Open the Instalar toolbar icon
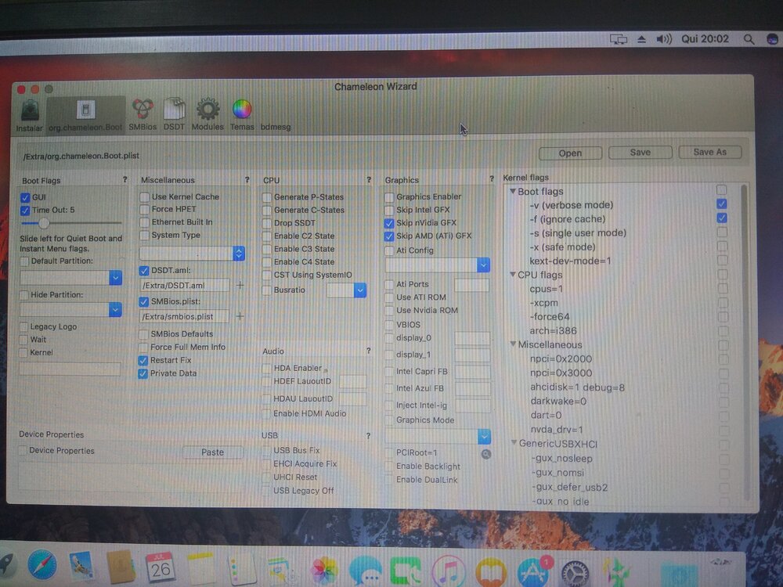Screen dimensions: 783x587 click(x=30, y=114)
